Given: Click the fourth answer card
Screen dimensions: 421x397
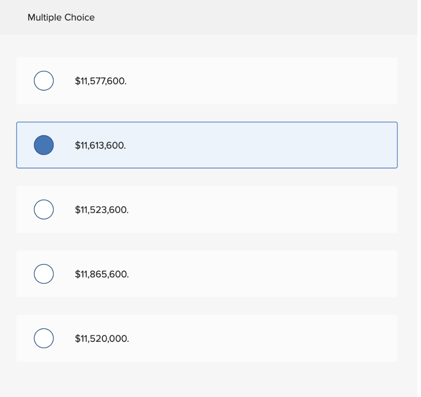Looking at the screenshot, I should point(207,273).
